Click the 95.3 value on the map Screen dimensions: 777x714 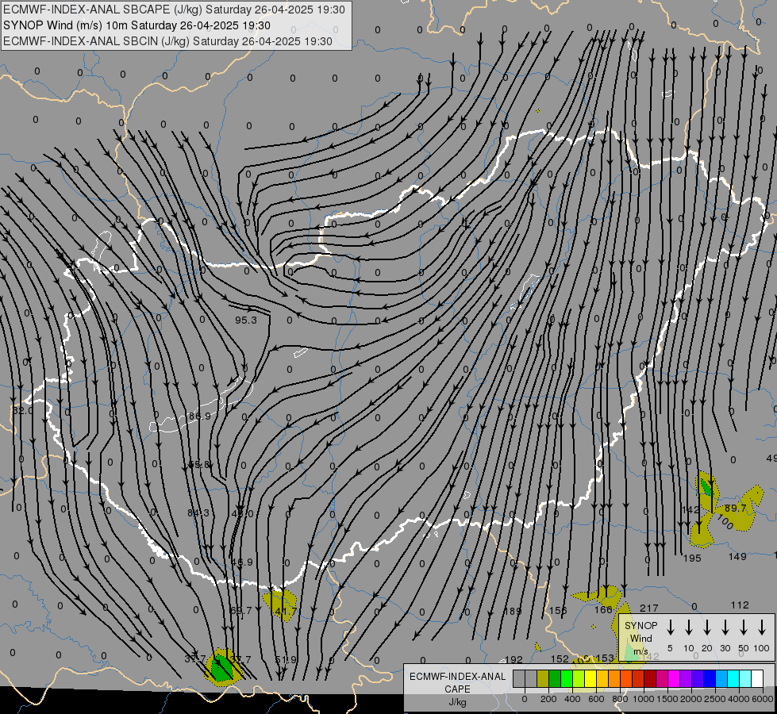(246, 320)
